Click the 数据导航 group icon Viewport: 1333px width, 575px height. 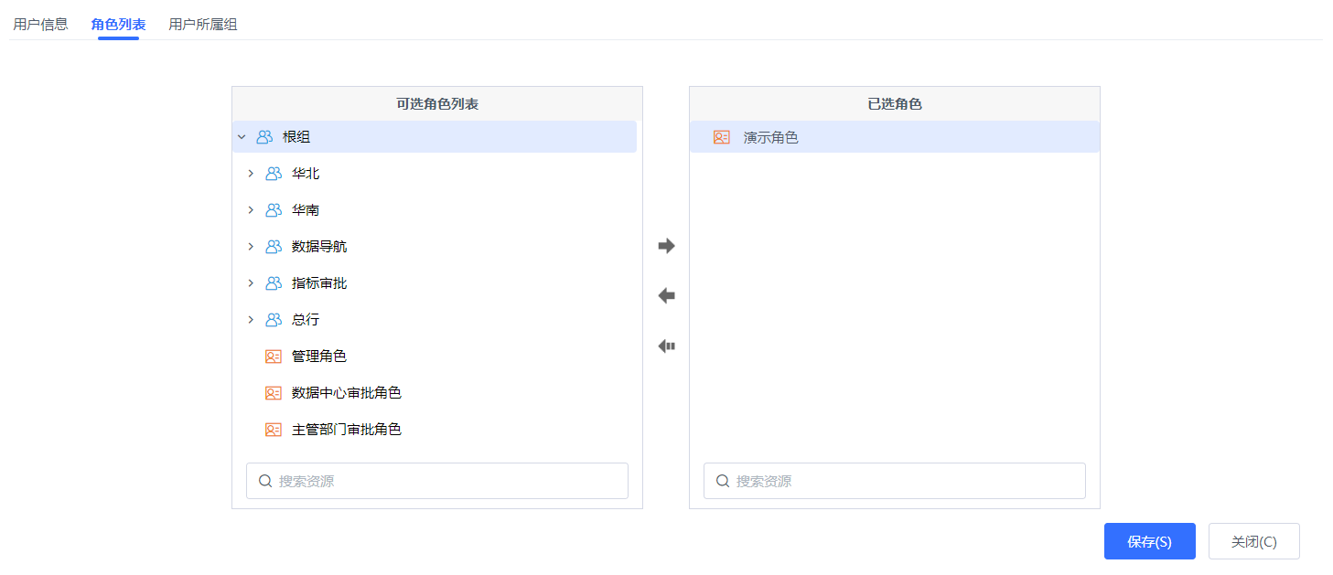274,247
